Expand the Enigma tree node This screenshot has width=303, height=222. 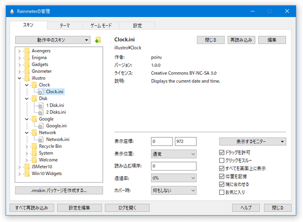click(x=19, y=58)
